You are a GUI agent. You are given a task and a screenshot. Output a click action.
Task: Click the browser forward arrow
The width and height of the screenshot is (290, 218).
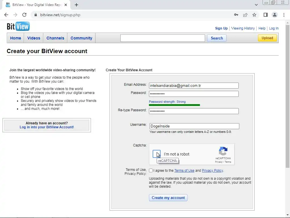point(15,15)
